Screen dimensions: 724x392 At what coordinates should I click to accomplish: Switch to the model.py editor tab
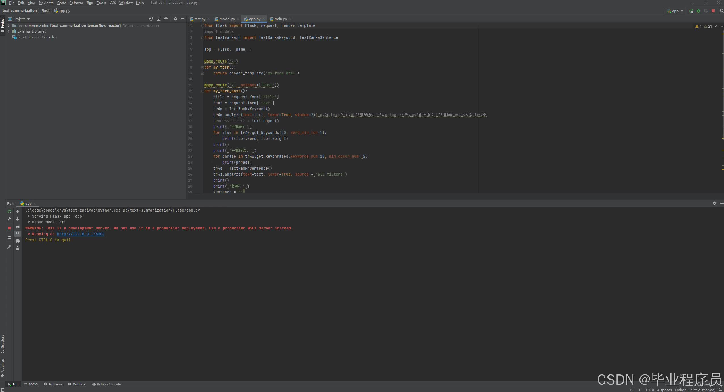click(227, 19)
